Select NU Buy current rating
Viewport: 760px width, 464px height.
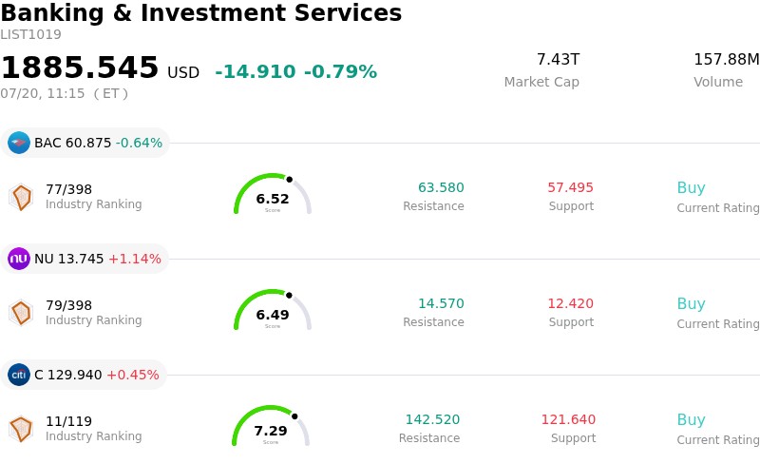pos(692,304)
